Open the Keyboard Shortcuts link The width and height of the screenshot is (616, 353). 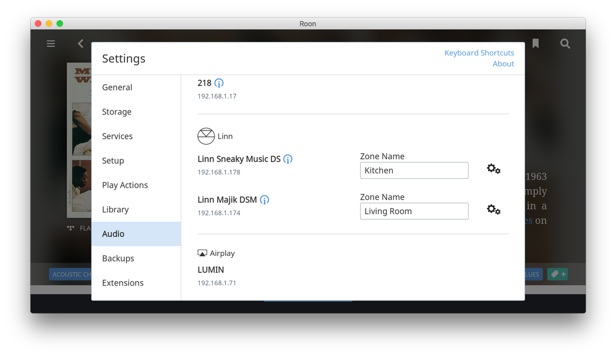(x=479, y=53)
